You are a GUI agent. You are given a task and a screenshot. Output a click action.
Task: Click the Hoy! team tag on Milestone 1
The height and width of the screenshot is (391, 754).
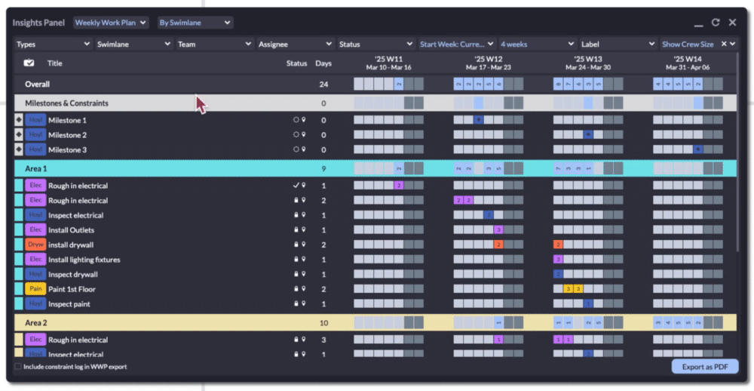35,120
